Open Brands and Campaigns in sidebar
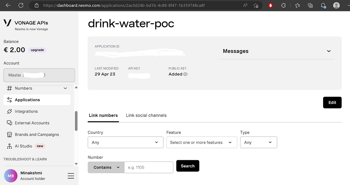 point(37,135)
